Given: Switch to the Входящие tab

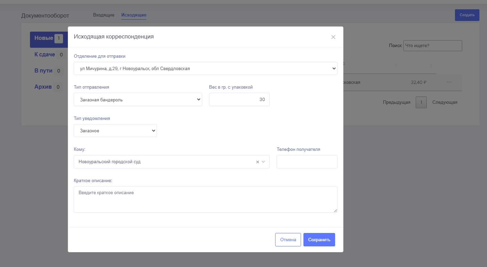Looking at the screenshot, I should pyautogui.click(x=104, y=15).
